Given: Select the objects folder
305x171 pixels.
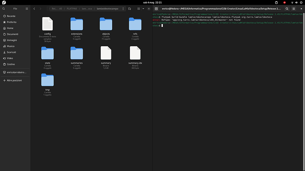Looking at the screenshot, I should click(106, 29).
